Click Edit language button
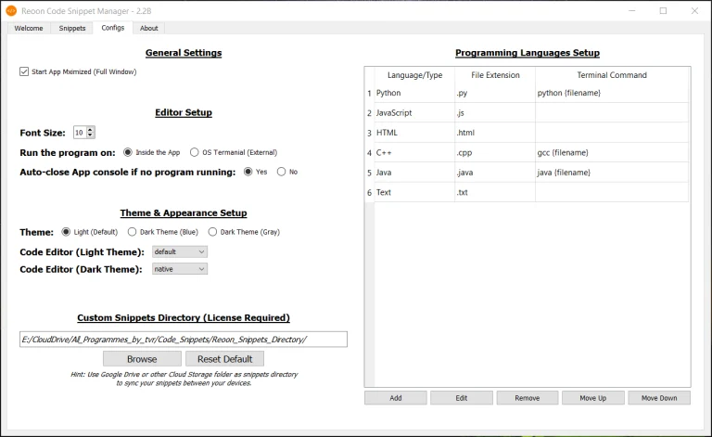712x437 pixels. 462,398
